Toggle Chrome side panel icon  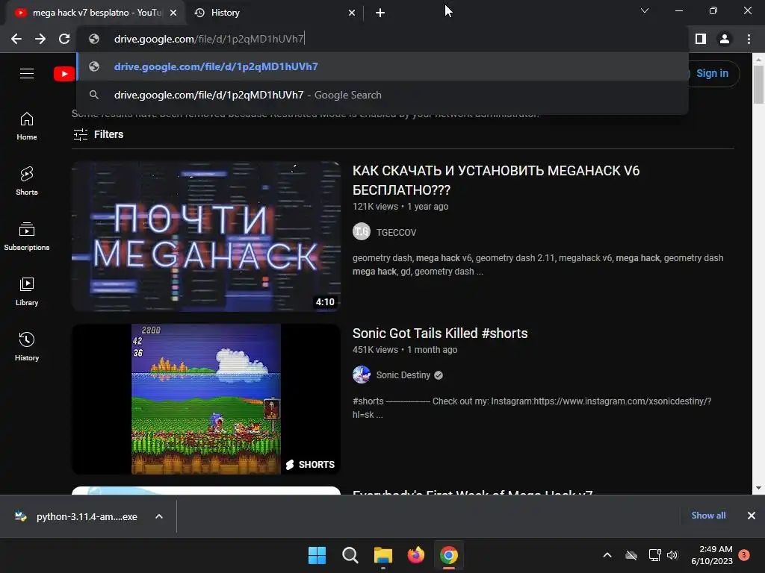(701, 39)
